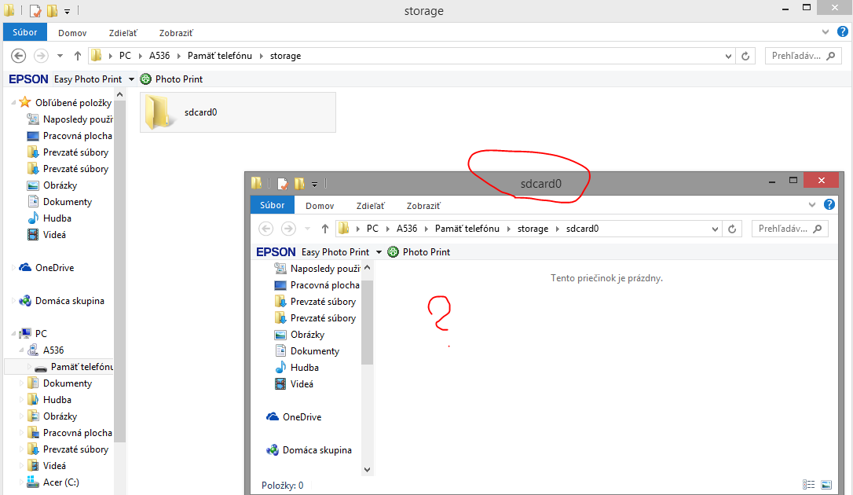The height and width of the screenshot is (495, 853).
Task: Customize quick access toolbar in sdcard0 window
Action: pyautogui.click(x=314, y=185)
